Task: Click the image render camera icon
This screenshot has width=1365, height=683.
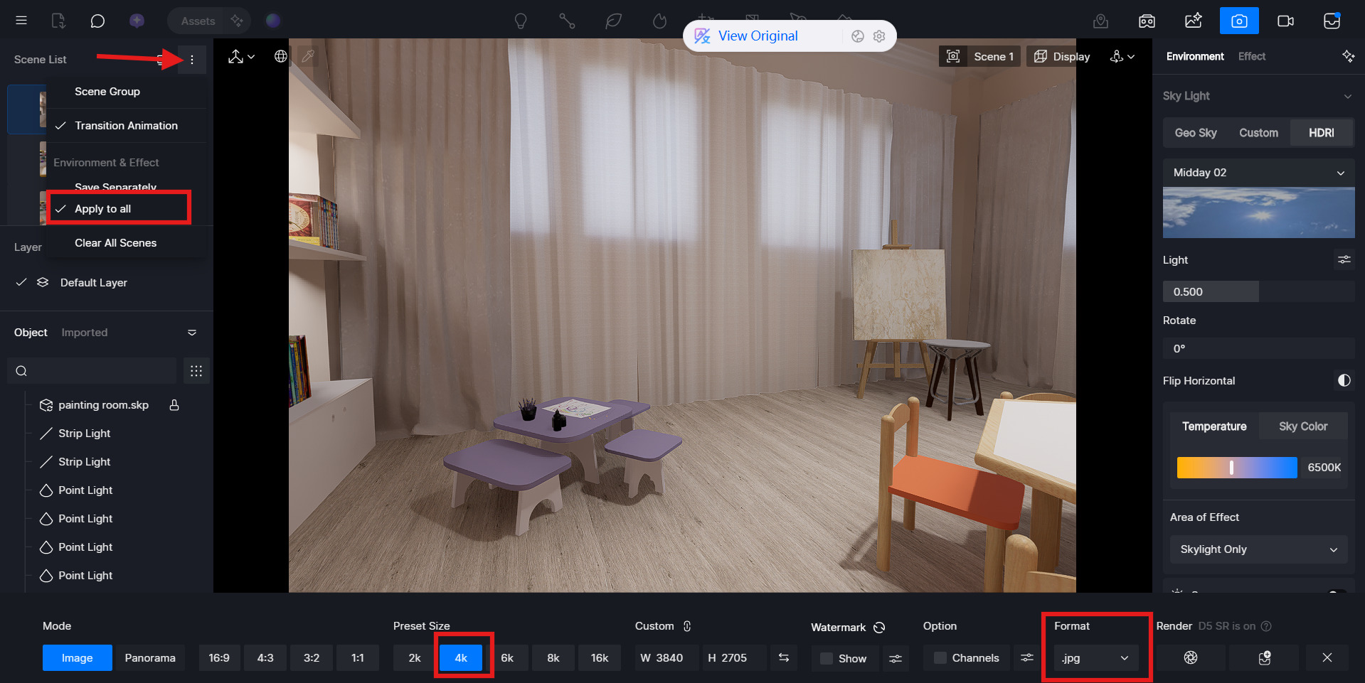Action: click(1238, 21)
